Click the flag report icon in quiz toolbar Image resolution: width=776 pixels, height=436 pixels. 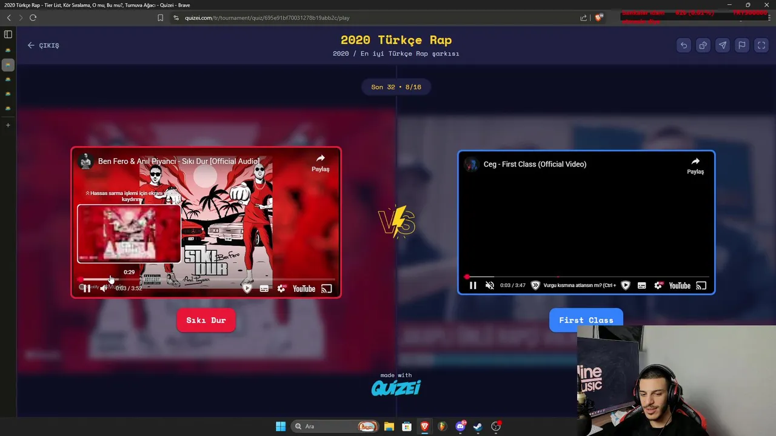(742, 45)
